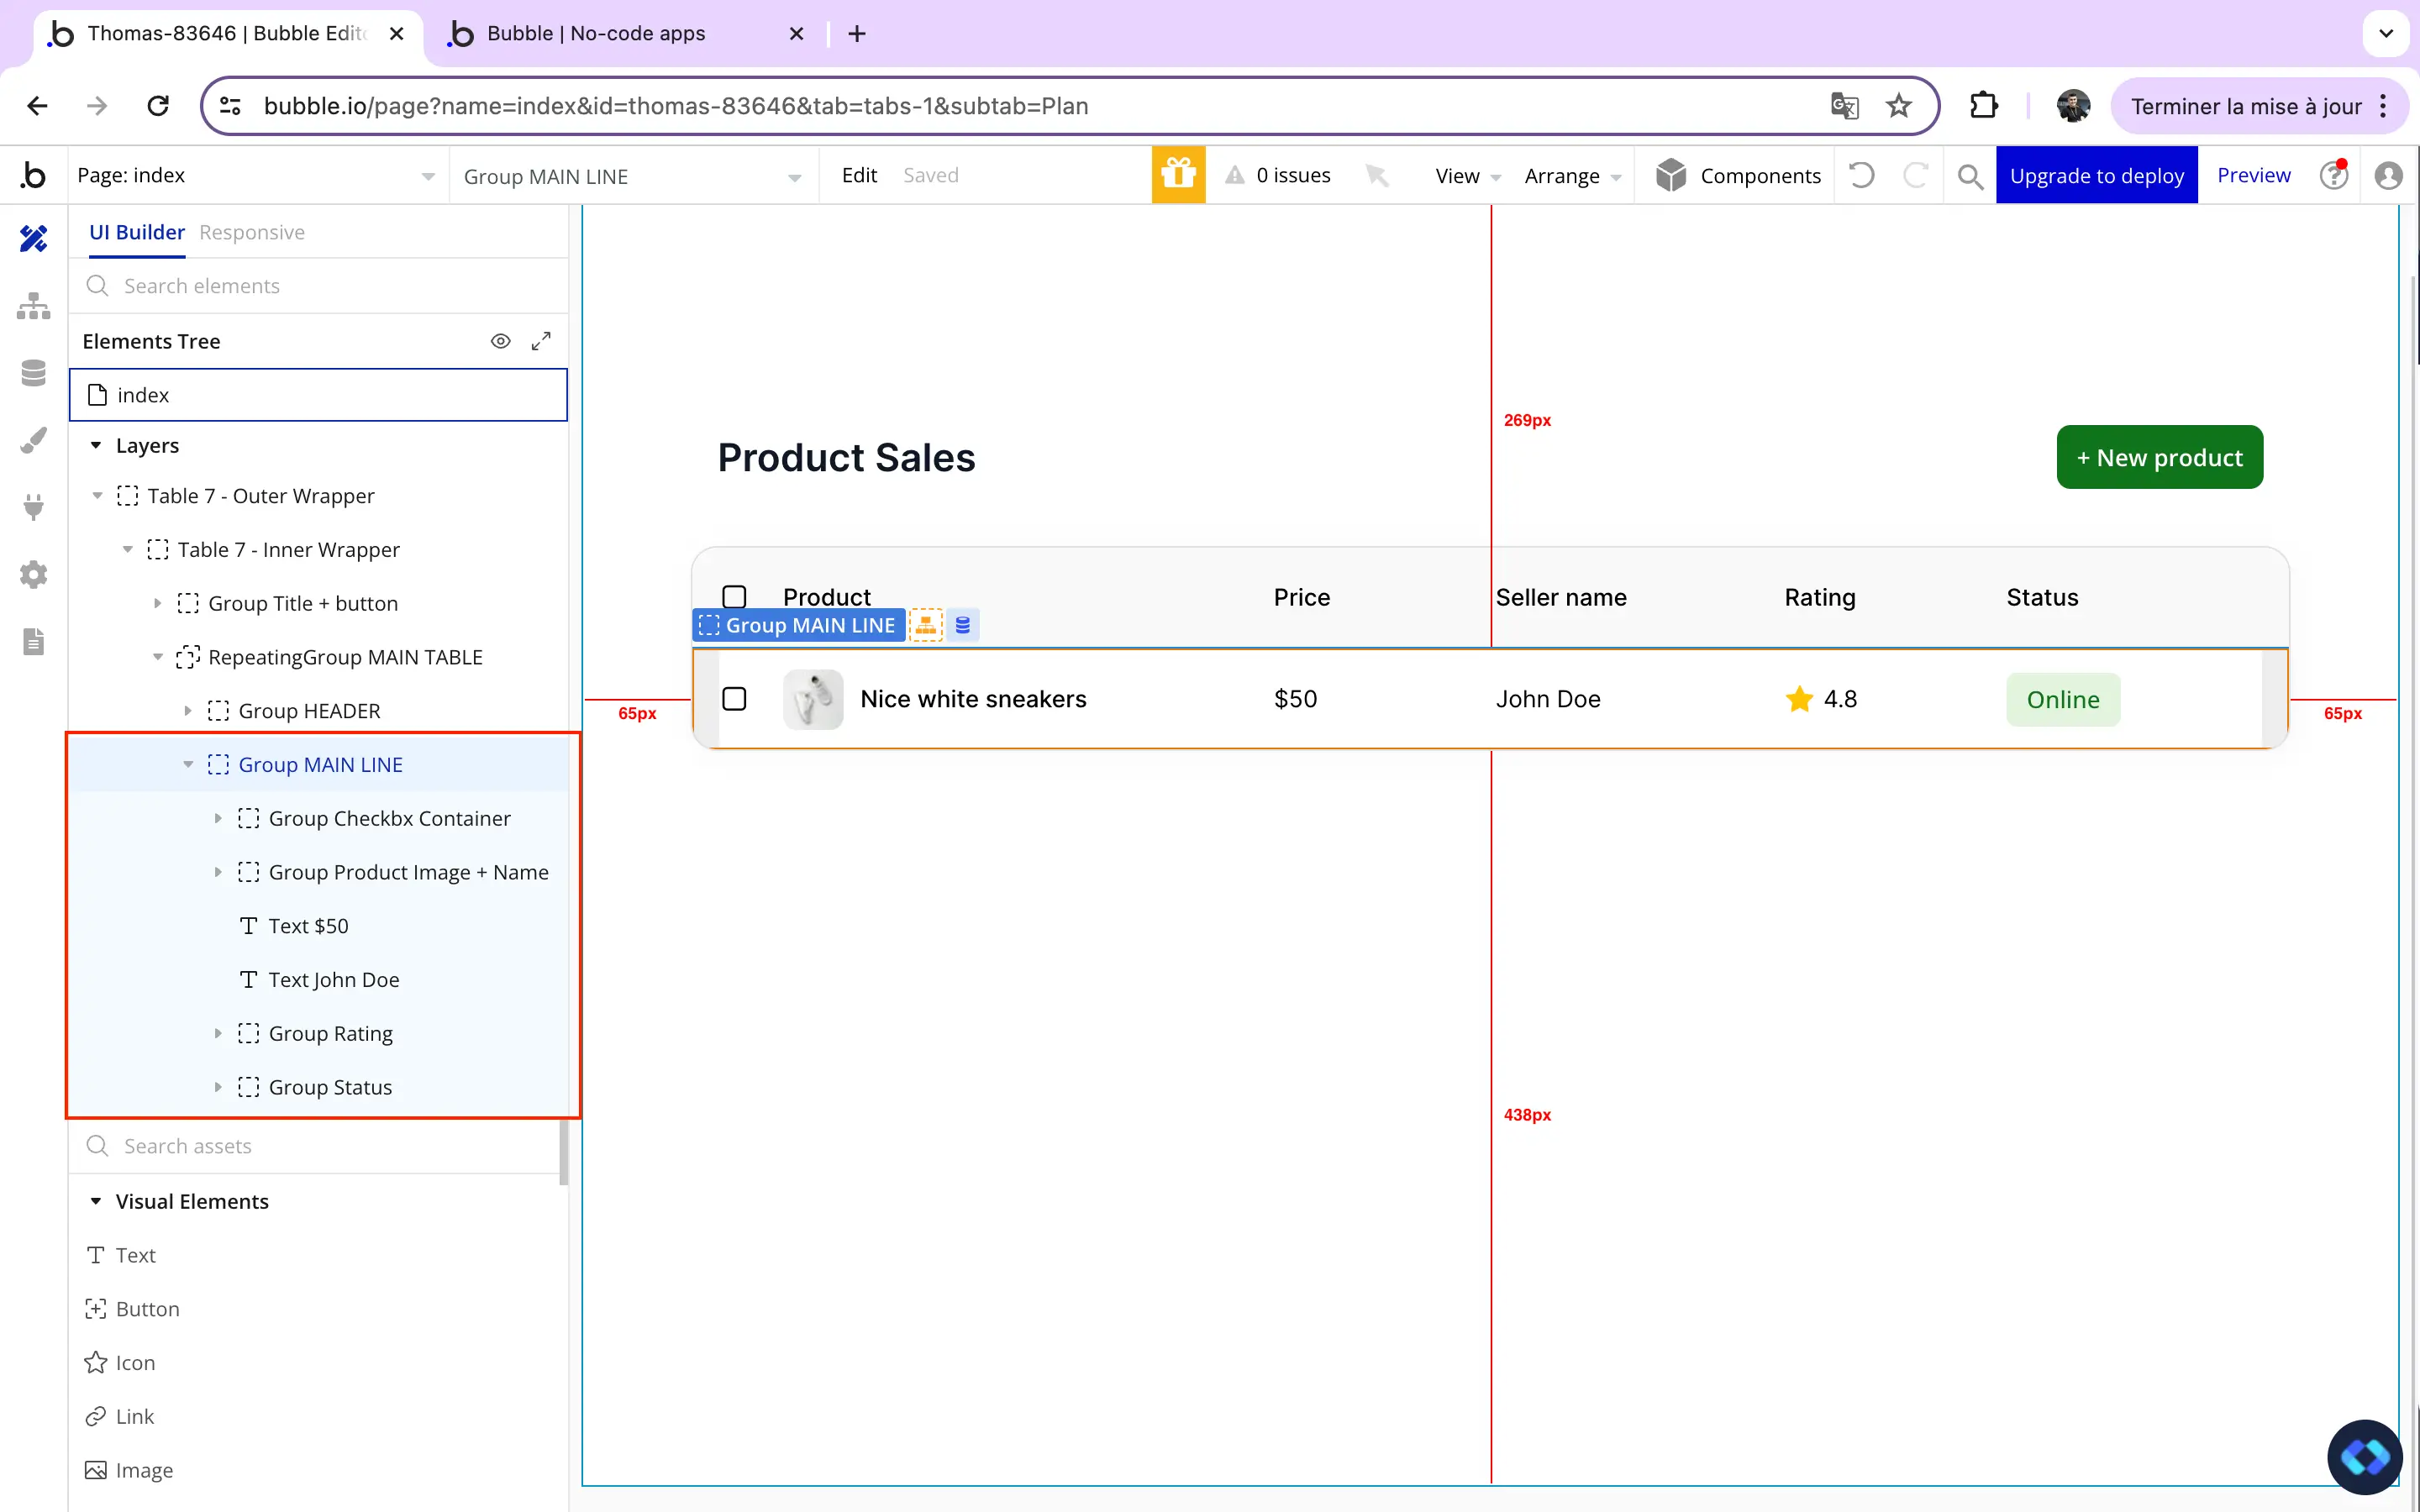Click the inspector pointer icon
2420x1512 pixels.
coord(1377,175)
